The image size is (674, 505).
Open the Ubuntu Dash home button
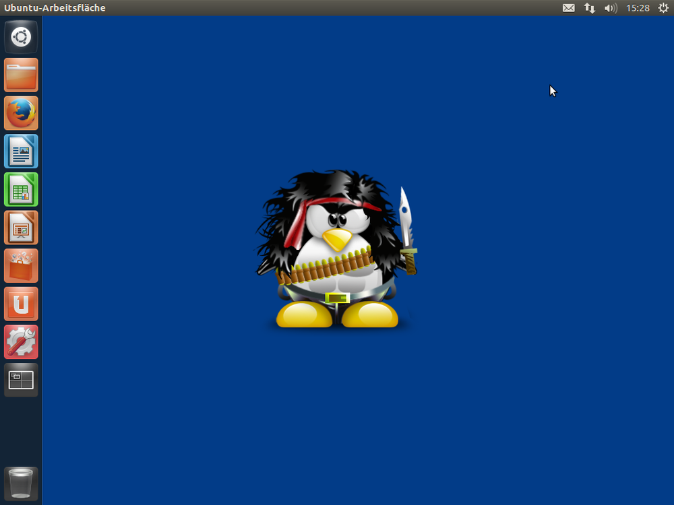(x=21, y=37)
